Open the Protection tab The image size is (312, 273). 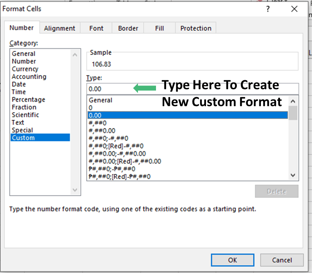click(x=196, y=28)
